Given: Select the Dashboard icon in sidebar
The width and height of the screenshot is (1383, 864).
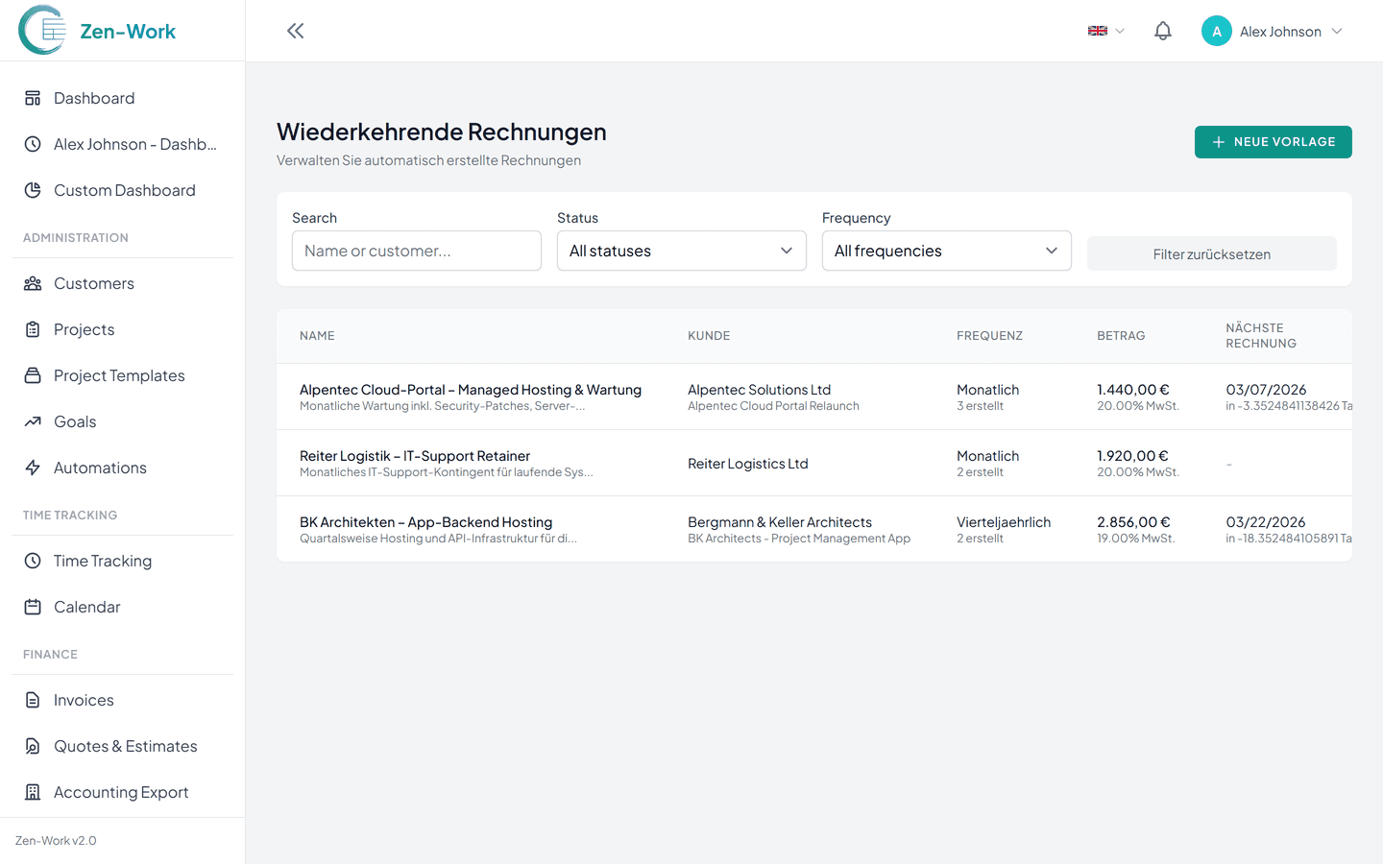Looking at the screenshot, I should (x=32, y=98).
